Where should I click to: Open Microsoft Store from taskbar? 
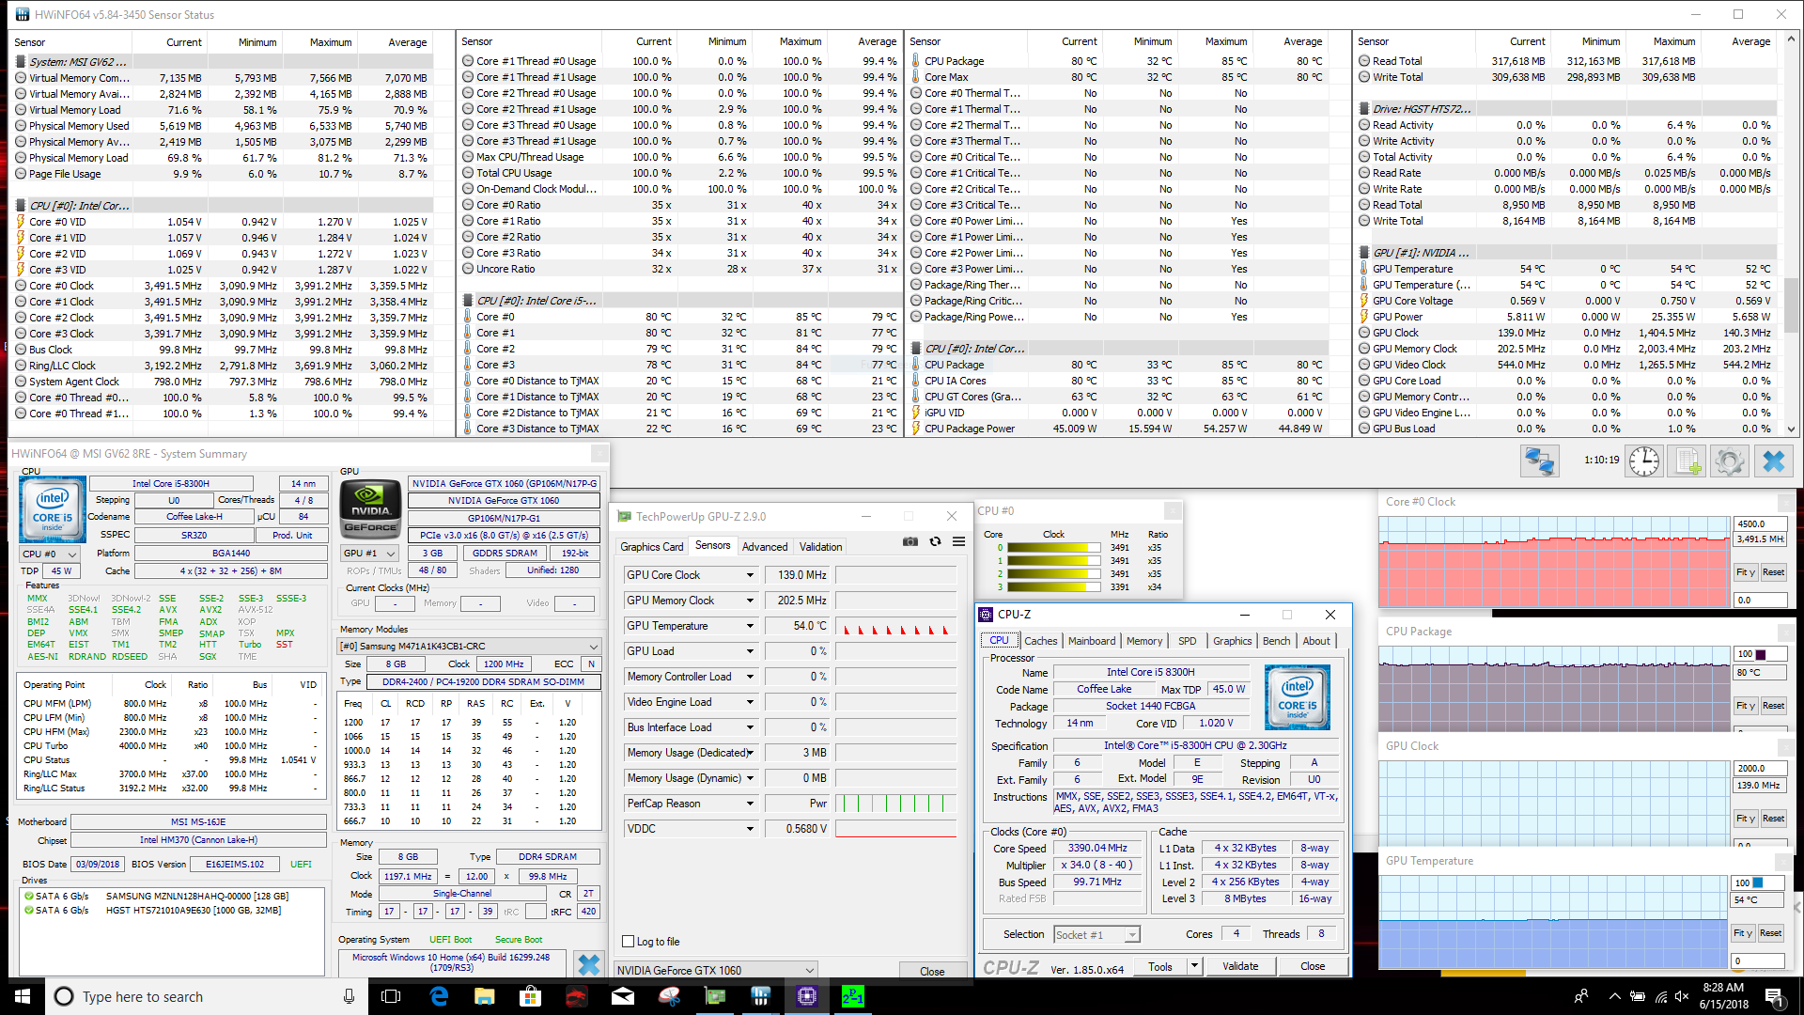tap(531, 996)
